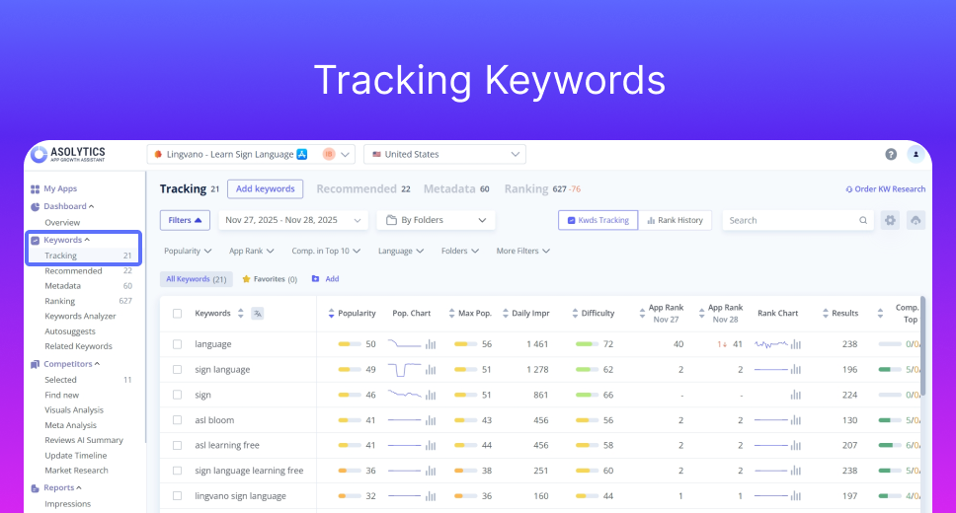Check the box for sign keyword
The width and height of the screenshot is (956, 513).
[177, 395]
